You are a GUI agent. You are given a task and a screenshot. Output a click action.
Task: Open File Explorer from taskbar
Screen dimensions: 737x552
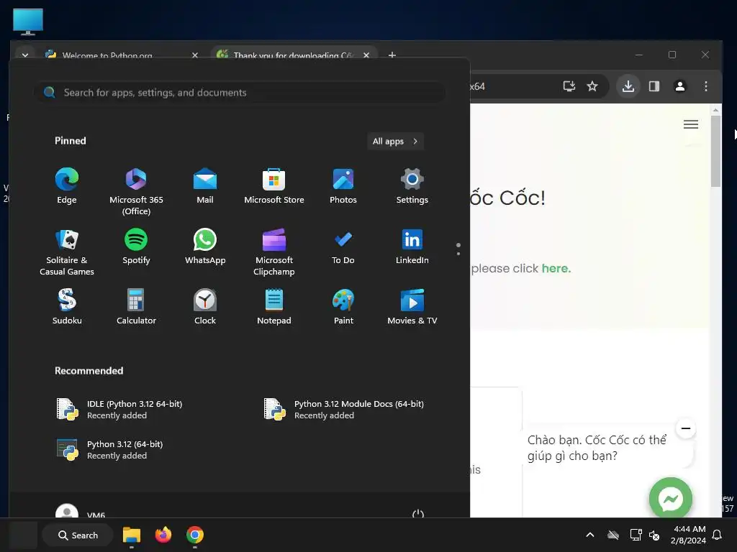(132, 535)
